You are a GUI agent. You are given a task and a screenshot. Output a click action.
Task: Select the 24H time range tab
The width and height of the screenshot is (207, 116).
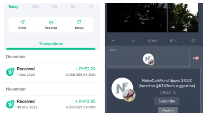(x=35, y=7)
